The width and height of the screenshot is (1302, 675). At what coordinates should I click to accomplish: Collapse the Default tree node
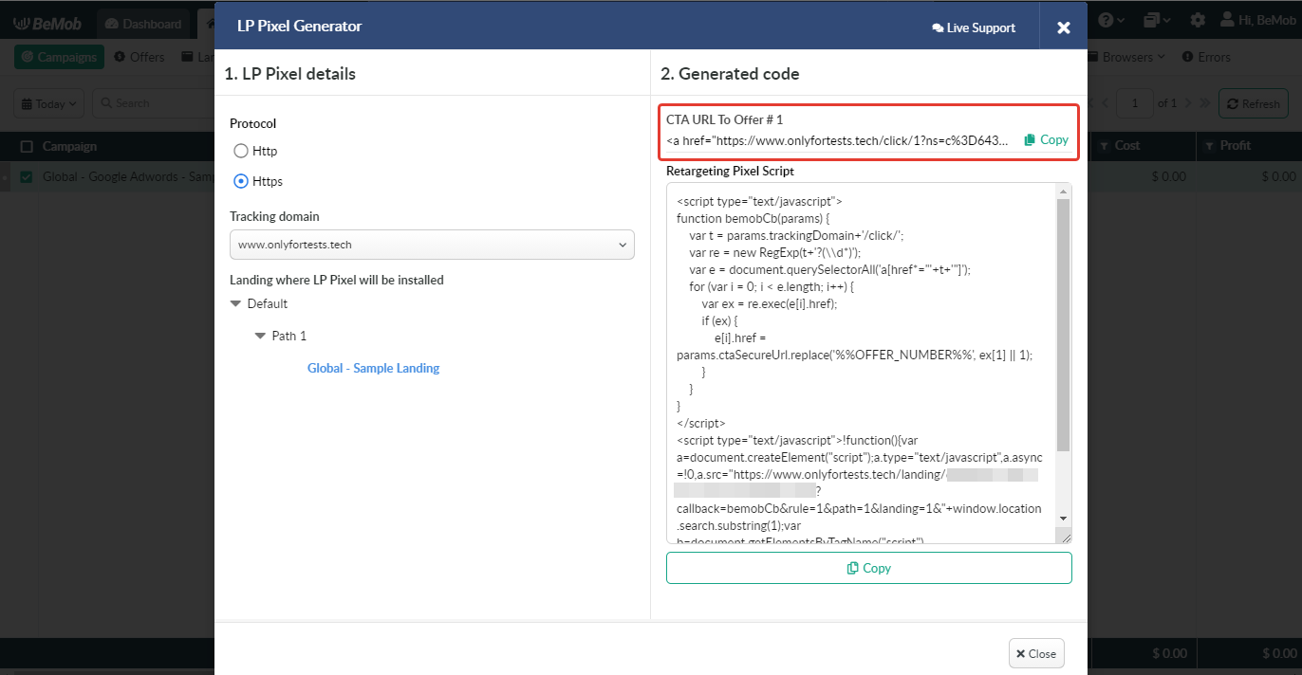tap(236, 304)
